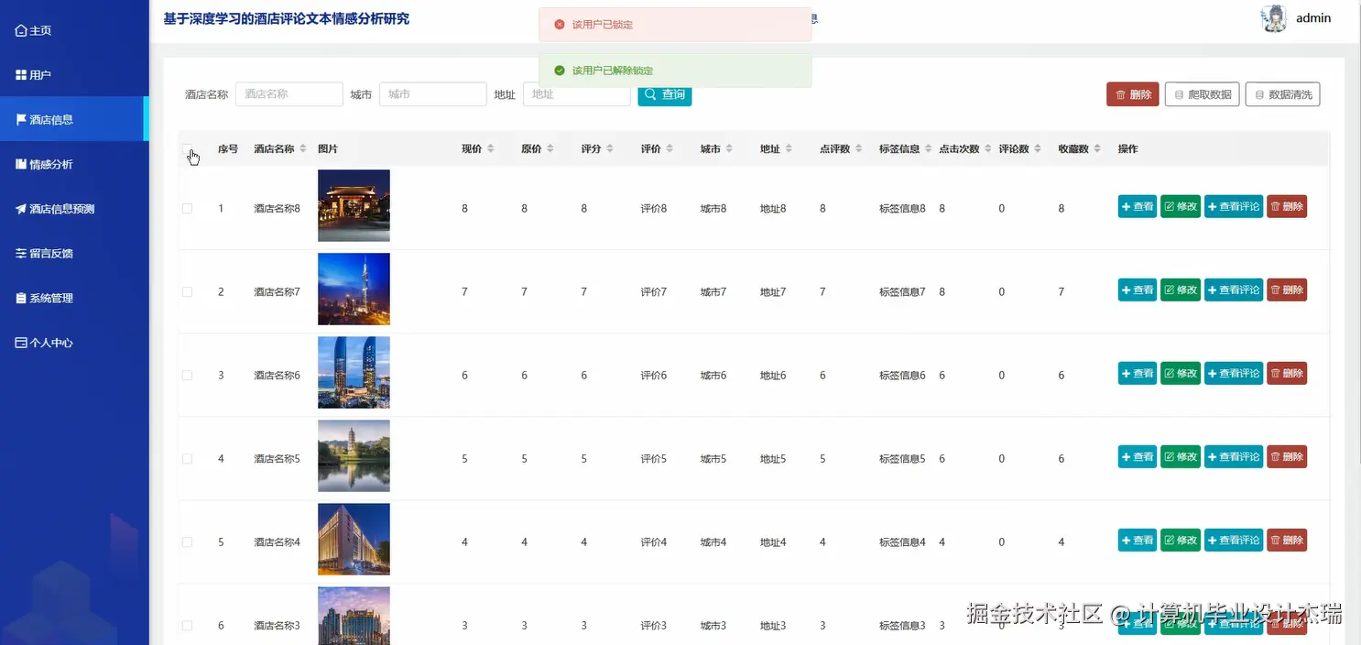This screenshot has height=645, width=1361.
Task: Click 修改 button for 酒店名称8
Action: [1181, 207]
